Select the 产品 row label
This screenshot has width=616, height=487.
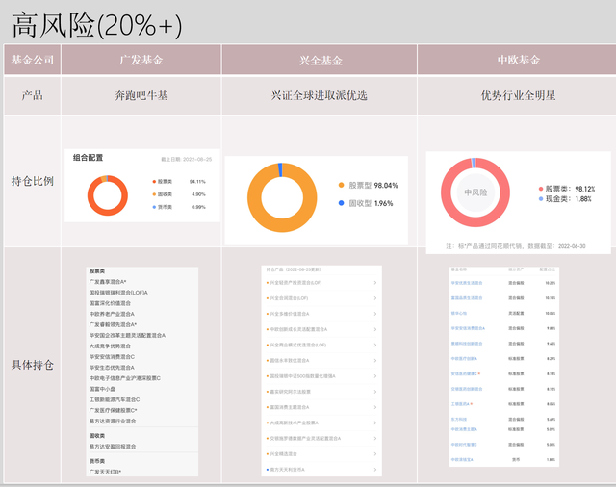point(32,95)
